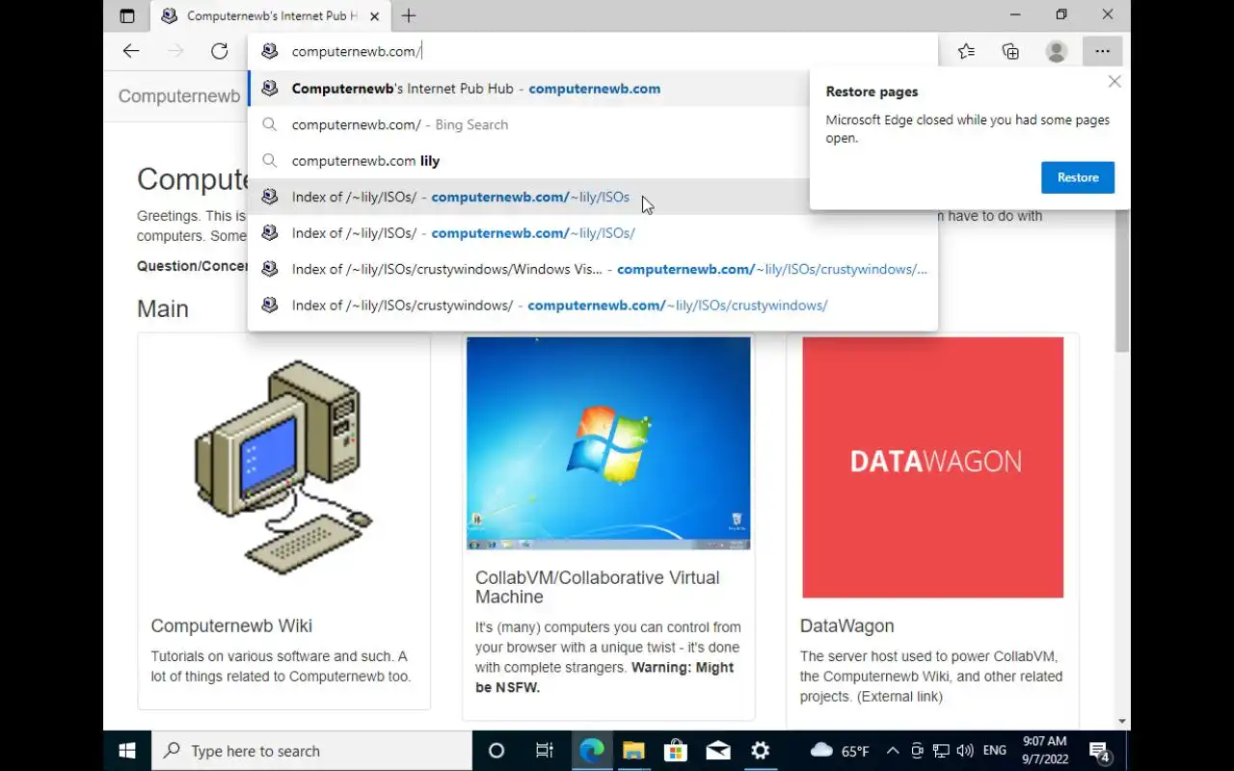This screenshot has height=771, width=1234.
Task: Click the Meet Now tray icon
Action: click(918, 751)
